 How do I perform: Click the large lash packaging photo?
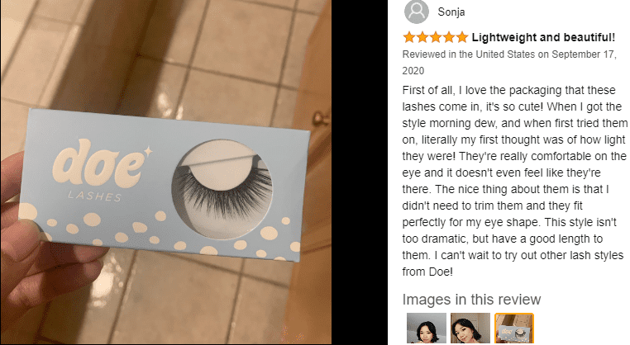pos(165,172)
